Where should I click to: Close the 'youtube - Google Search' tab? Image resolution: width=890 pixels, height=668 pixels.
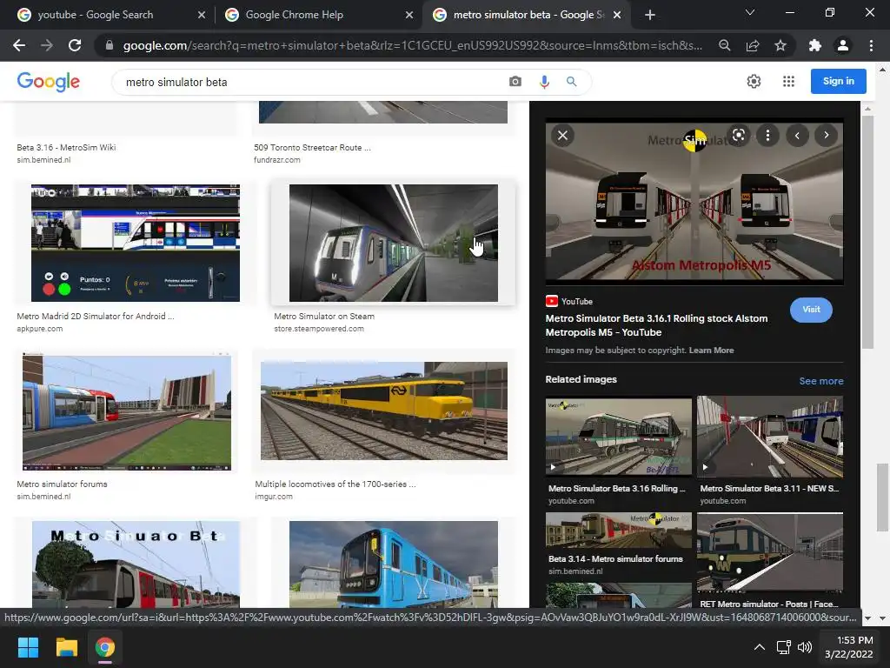[202, 15]
